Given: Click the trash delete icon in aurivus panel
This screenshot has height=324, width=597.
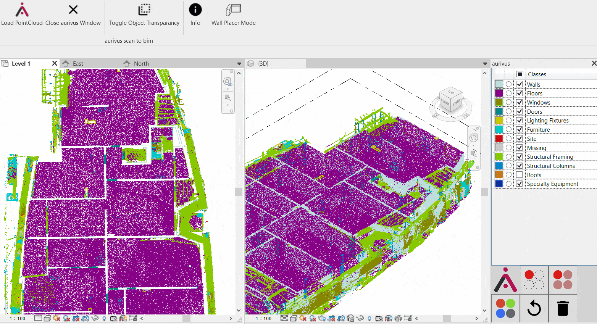Looking at the screenshot, I should pyautogui.click(x=563, y=308).
